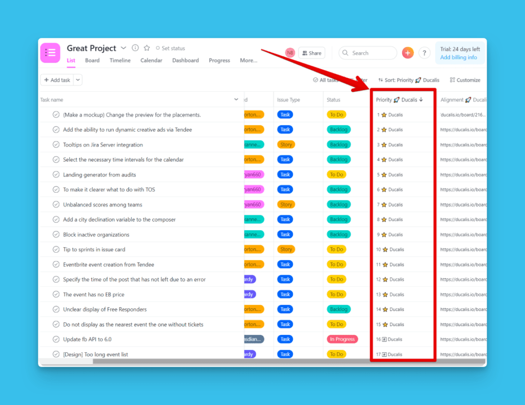Open the Great Project name dropdown

click(x=123, y=48)
